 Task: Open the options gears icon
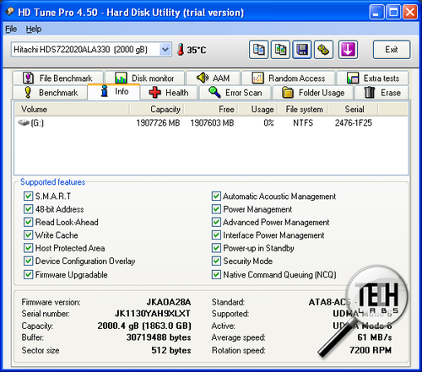click(x=323, y=50)
